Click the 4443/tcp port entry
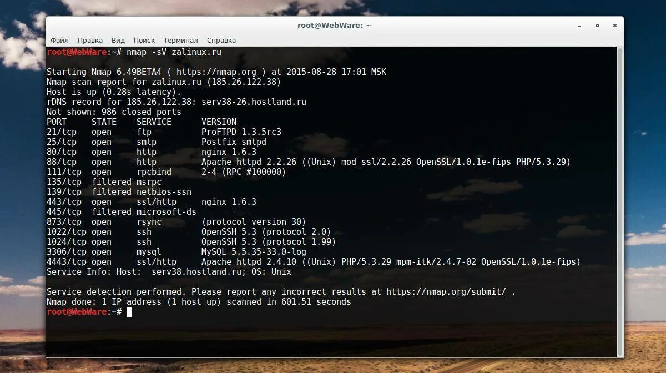Screen dimensions: 666x373 point(67,262)
